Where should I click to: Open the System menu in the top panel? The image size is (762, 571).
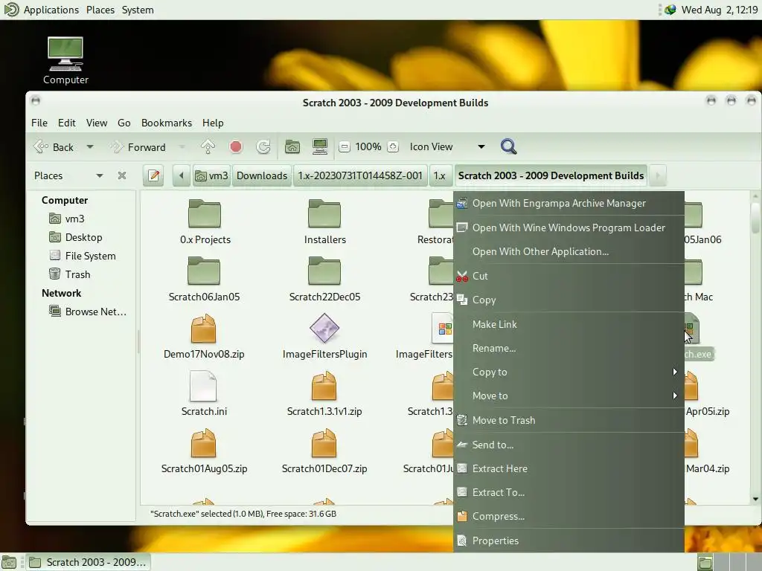138,10
